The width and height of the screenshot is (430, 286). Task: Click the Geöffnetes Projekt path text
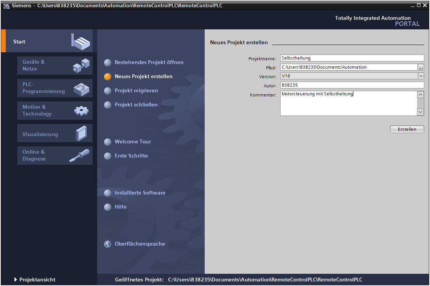pos(265,280)
